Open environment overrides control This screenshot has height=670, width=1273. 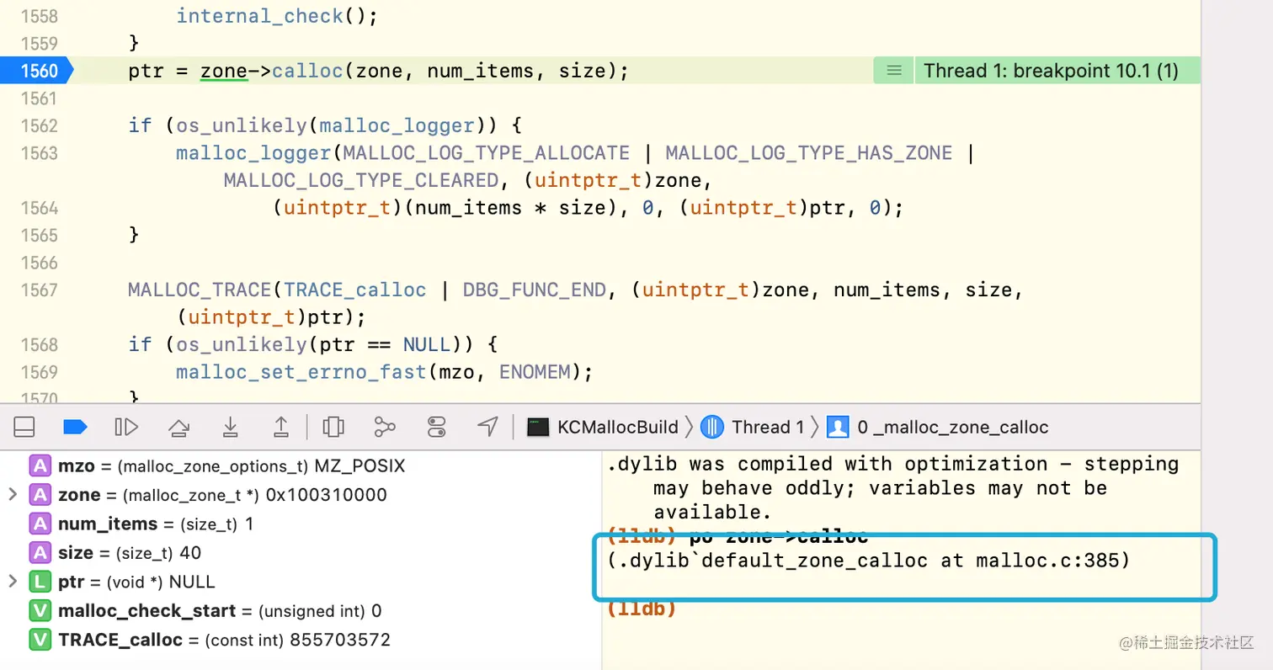436,427
